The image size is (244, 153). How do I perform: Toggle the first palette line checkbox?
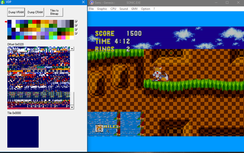(x=76, y=21)
